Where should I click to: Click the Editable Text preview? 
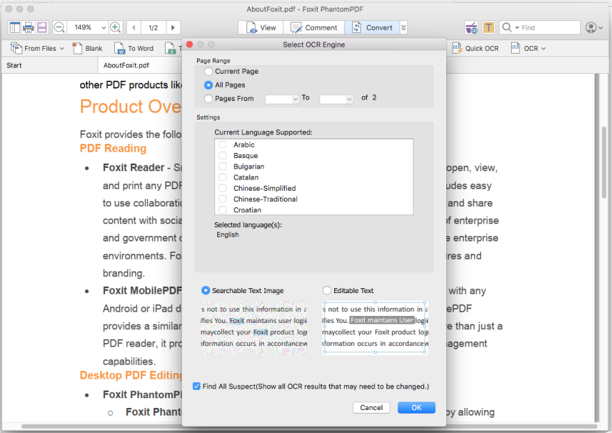[375, 328]
